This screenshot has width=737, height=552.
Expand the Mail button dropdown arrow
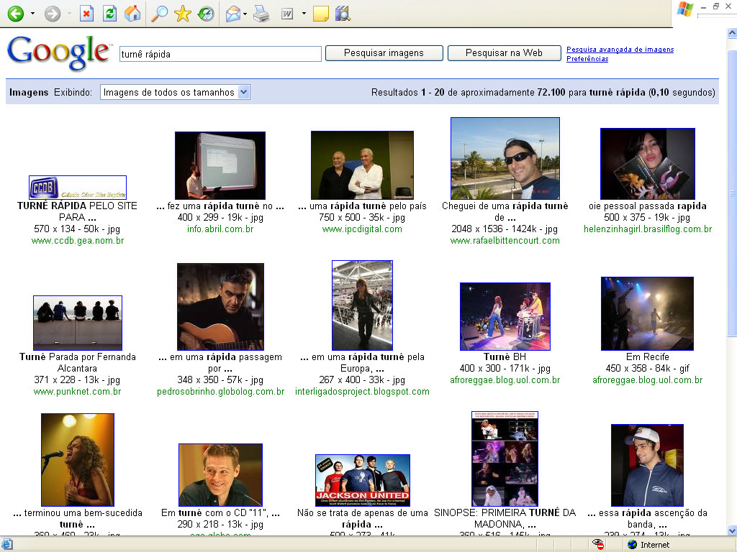[245, 14]
